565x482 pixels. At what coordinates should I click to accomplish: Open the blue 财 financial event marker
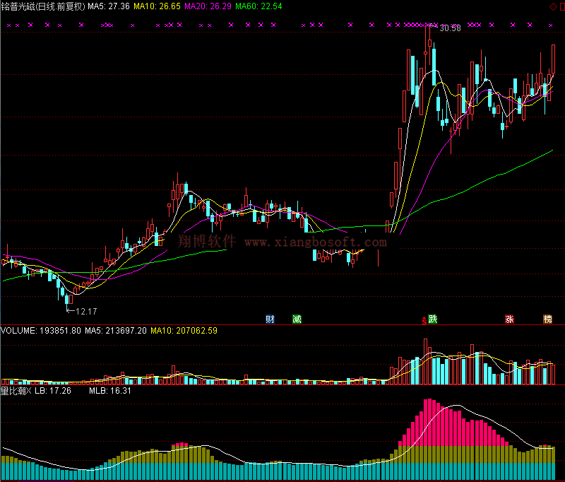(x=270, y=319)
